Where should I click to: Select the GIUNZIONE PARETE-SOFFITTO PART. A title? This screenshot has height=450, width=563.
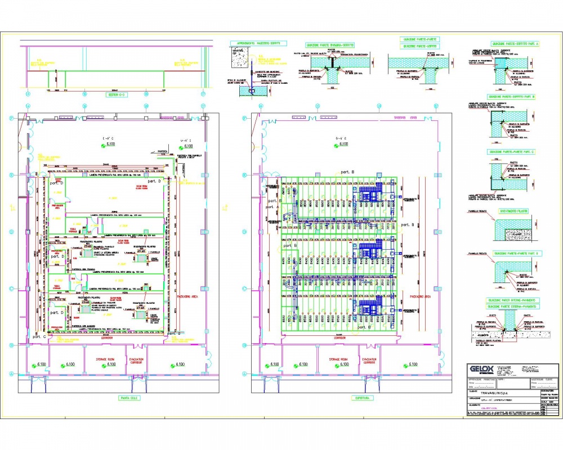(515, 43)
